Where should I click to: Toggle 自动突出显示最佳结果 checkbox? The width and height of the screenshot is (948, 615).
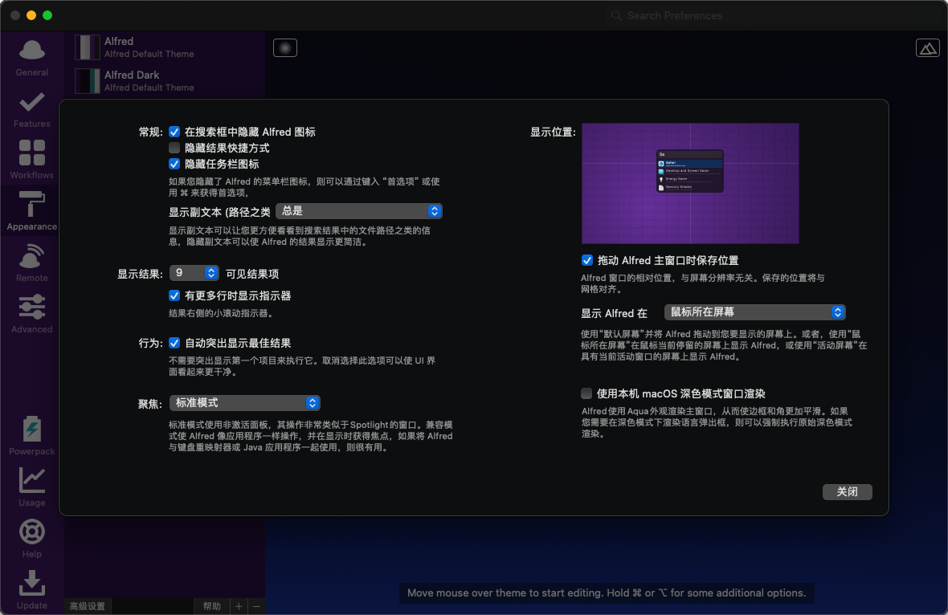[174, 343]
